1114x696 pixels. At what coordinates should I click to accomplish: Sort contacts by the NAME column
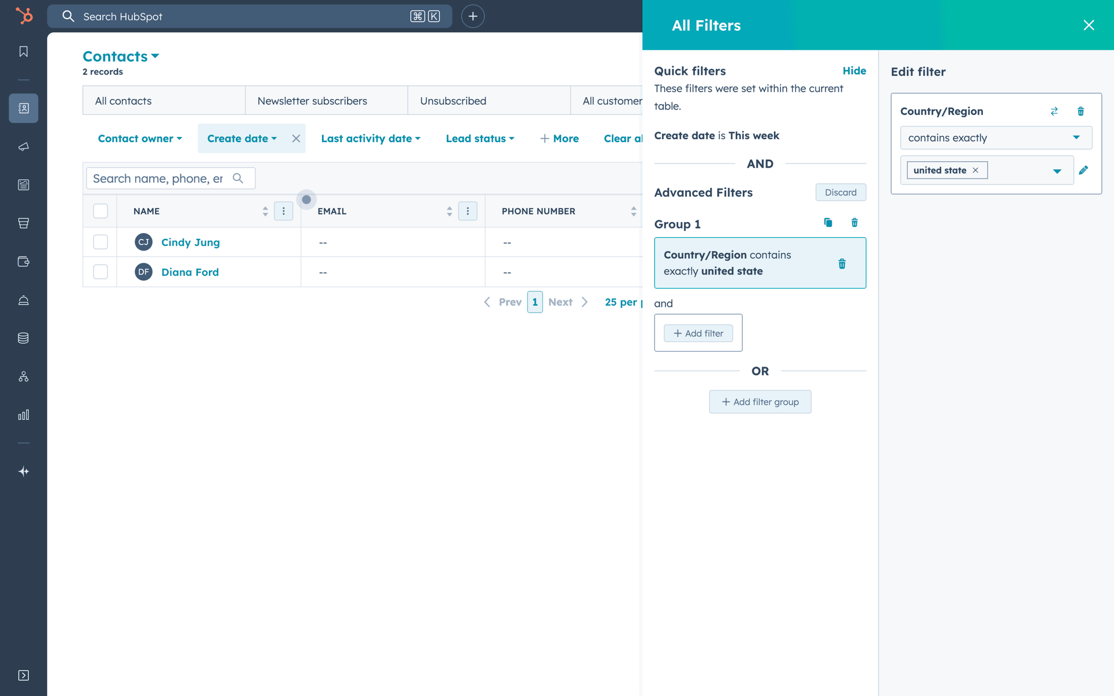[x=265, y=211]
